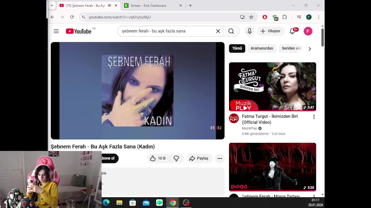Viewport: 371px width, 208px height.
Task: View site information icon in address bar
Action: coord(83,17)
